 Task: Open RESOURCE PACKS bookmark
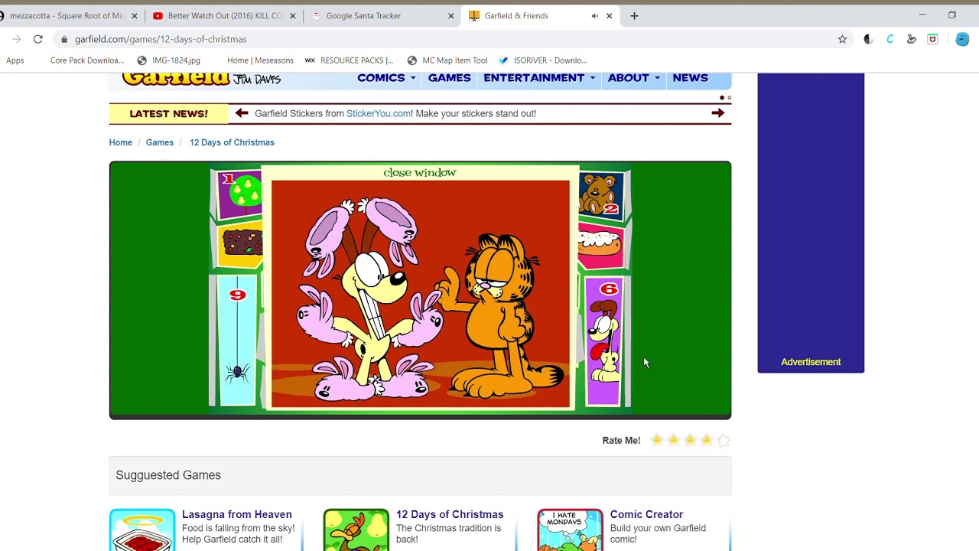[x=350, y=60]
